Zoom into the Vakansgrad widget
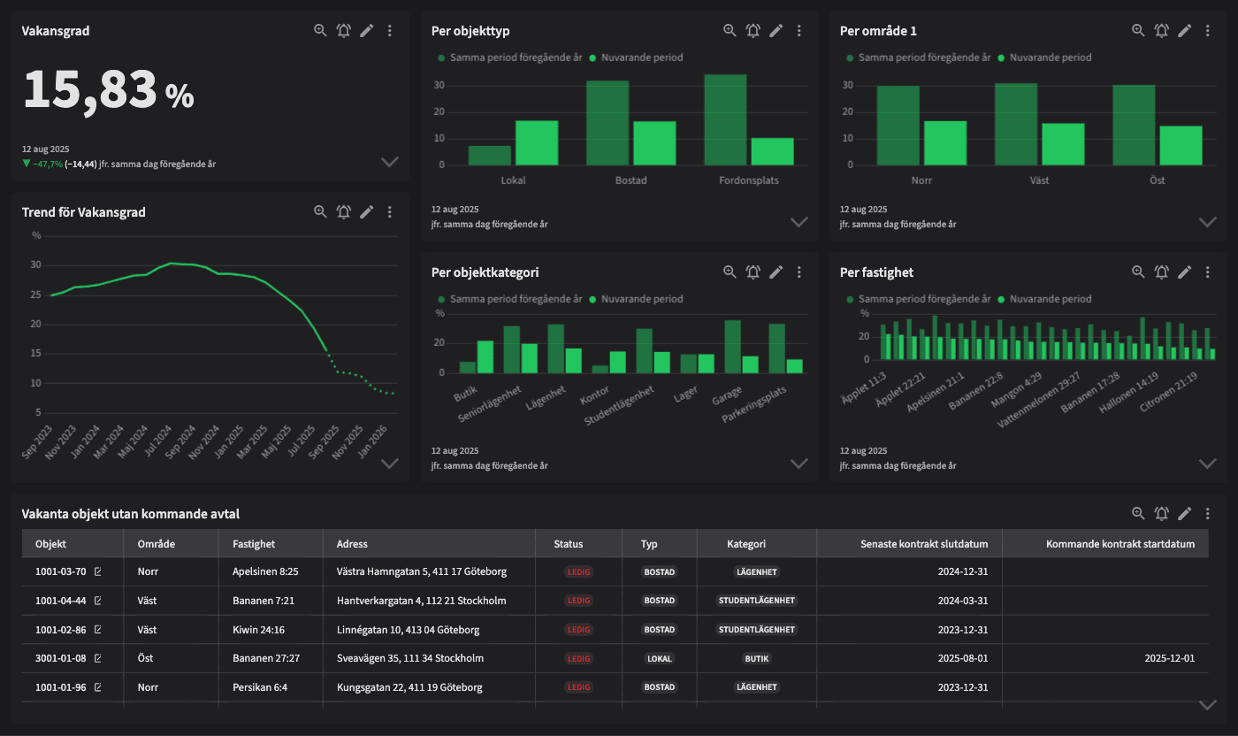Screen dimensions: 1238x736 click(x=320, y=30)
